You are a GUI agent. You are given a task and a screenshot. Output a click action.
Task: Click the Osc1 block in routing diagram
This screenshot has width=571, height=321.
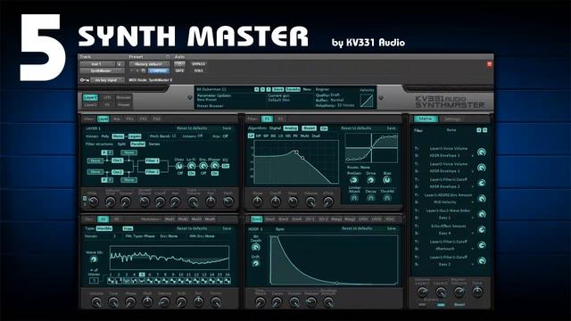[117, 160]
